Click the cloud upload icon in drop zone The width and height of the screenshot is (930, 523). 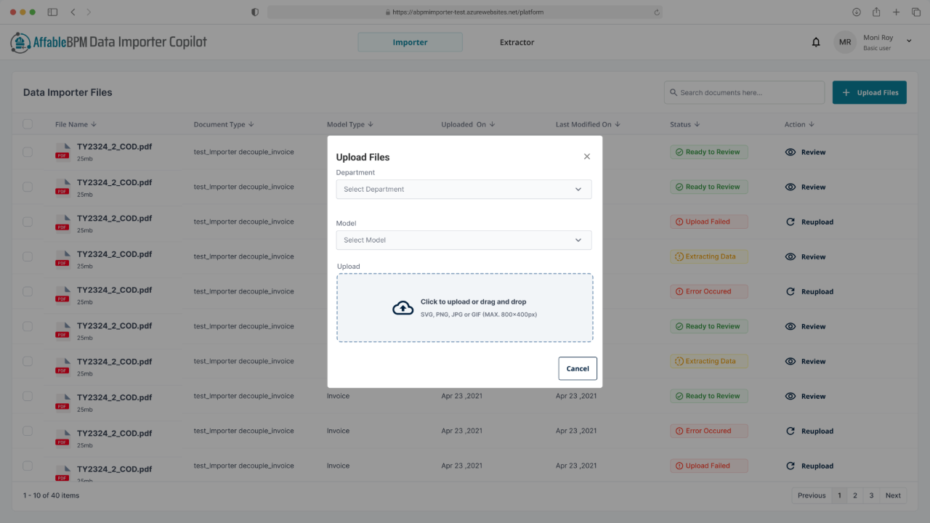coord(403,308)
